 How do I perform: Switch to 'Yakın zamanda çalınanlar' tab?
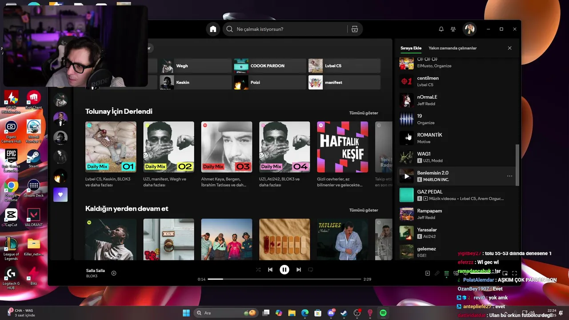[453, 48]
